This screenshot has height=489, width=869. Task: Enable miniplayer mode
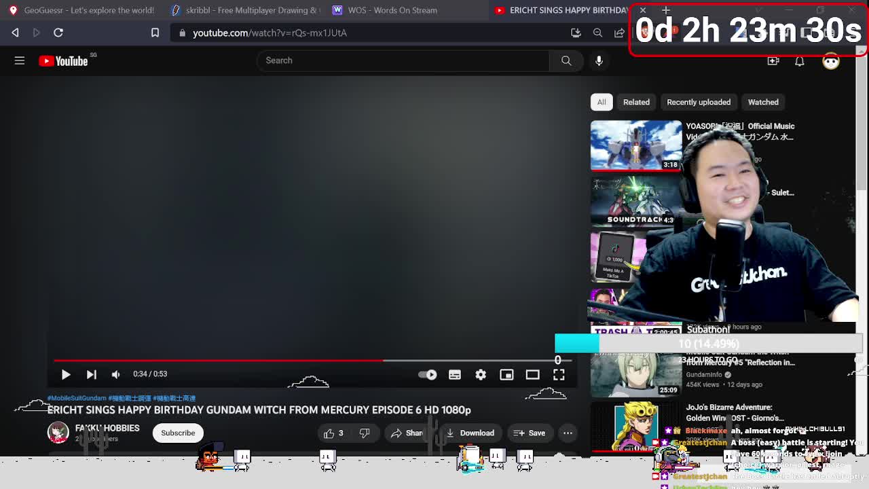tap(506, 374)
